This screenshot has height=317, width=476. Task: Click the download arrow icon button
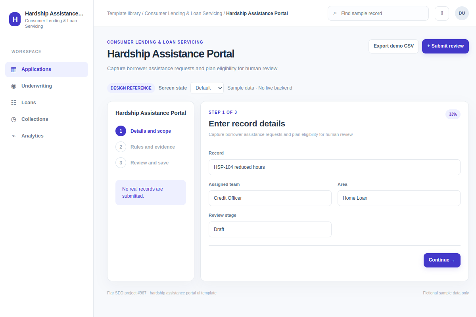(442, 13)
